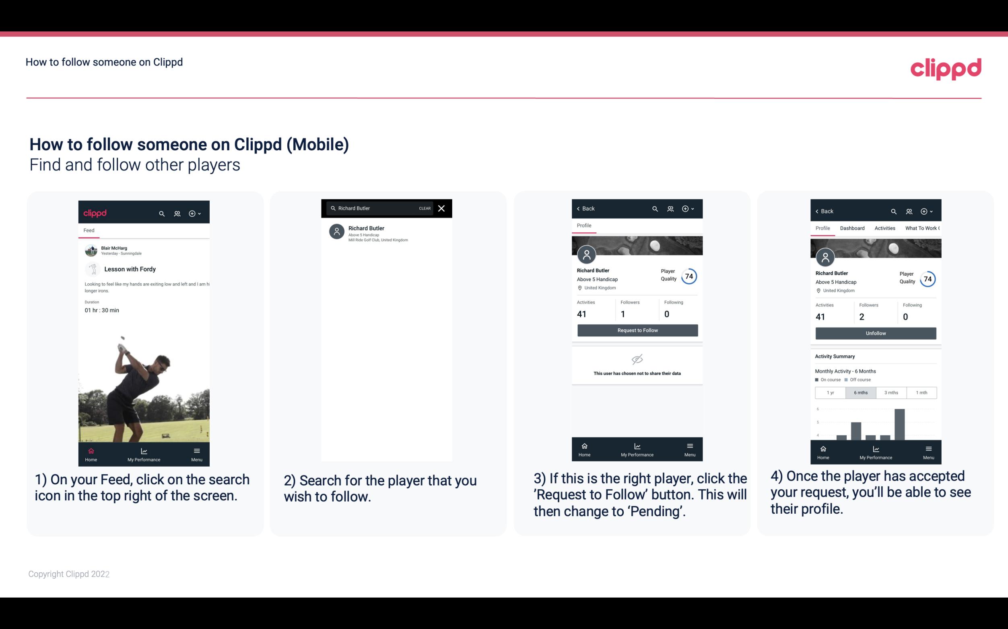Select the Profile tab on player page
Viewport: 1008px width, 629px height.
(584, 226)
